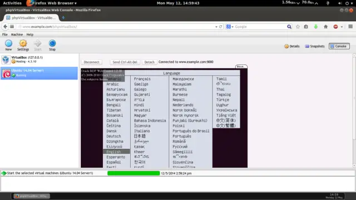Image resolution: width=356 pixels, height=200 pixels.
Task: Select Thai in the language list
Action: (x=220, y=89)
